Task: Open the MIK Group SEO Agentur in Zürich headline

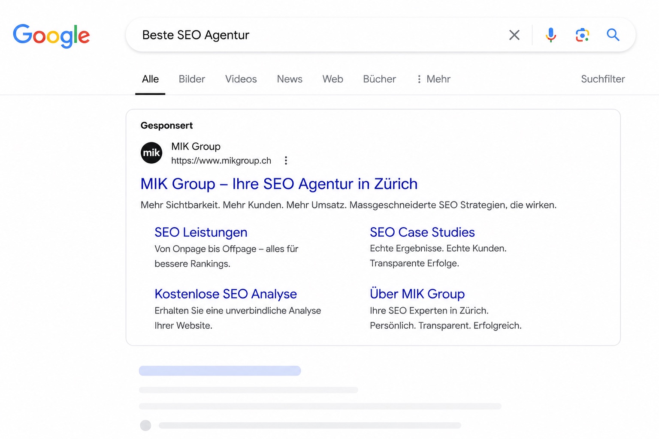Action: (279, 184)
